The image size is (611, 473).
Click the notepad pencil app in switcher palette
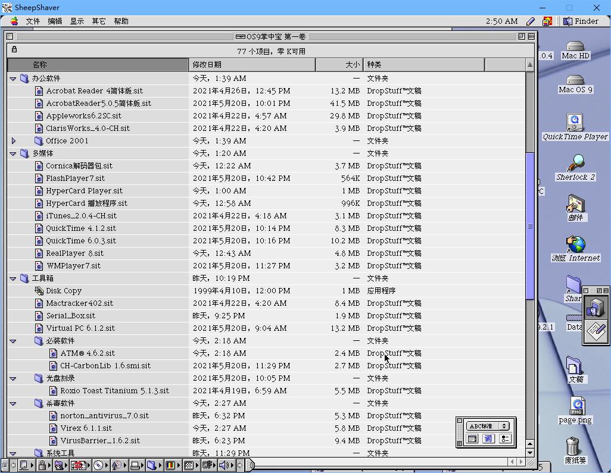(x=596, y=332)
